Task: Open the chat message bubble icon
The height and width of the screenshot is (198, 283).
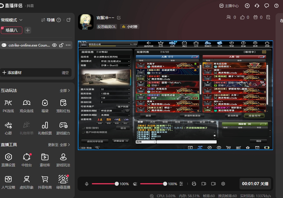Action: click(267, 6)
